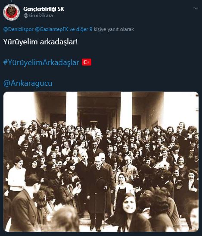Click the Turkish flag emoji

coord(87,62)
